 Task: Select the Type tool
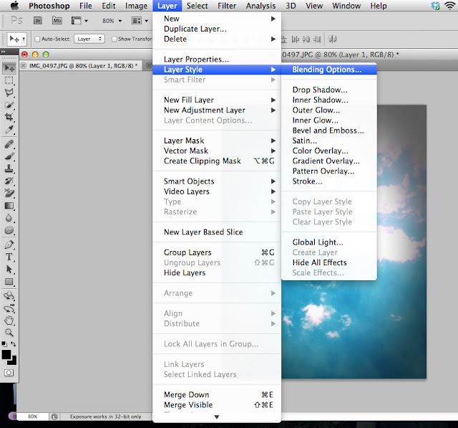[9, 257]
